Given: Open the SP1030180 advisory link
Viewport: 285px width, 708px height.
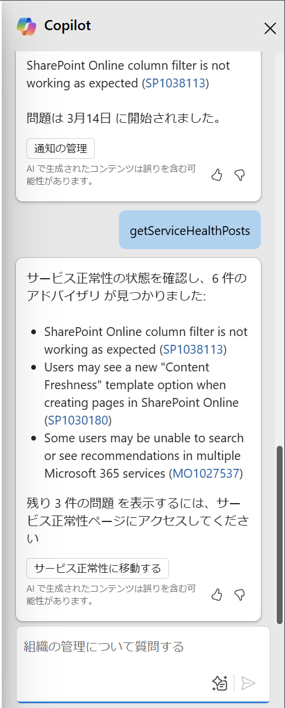Looking at the screenshot, I should [78, 420].
